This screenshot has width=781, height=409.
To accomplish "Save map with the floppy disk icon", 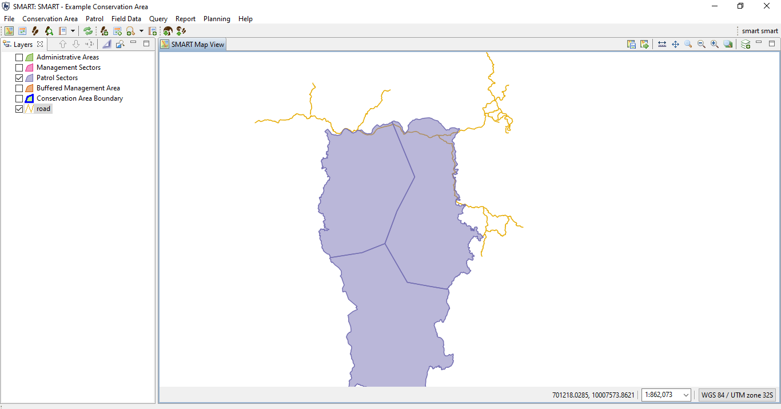I will 631,44.
